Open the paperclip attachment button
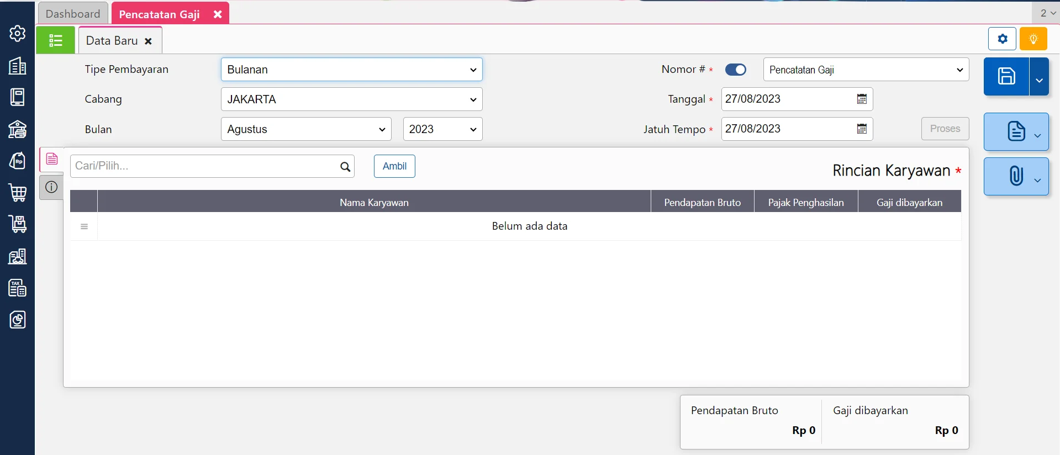 (1015, 176)
